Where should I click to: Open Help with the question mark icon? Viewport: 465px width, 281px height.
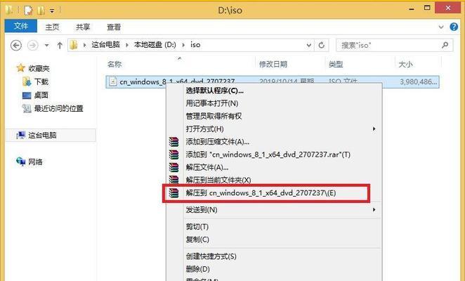click(454, 27)
